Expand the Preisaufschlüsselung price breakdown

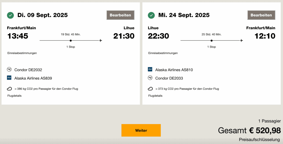[x=259, y=140]
